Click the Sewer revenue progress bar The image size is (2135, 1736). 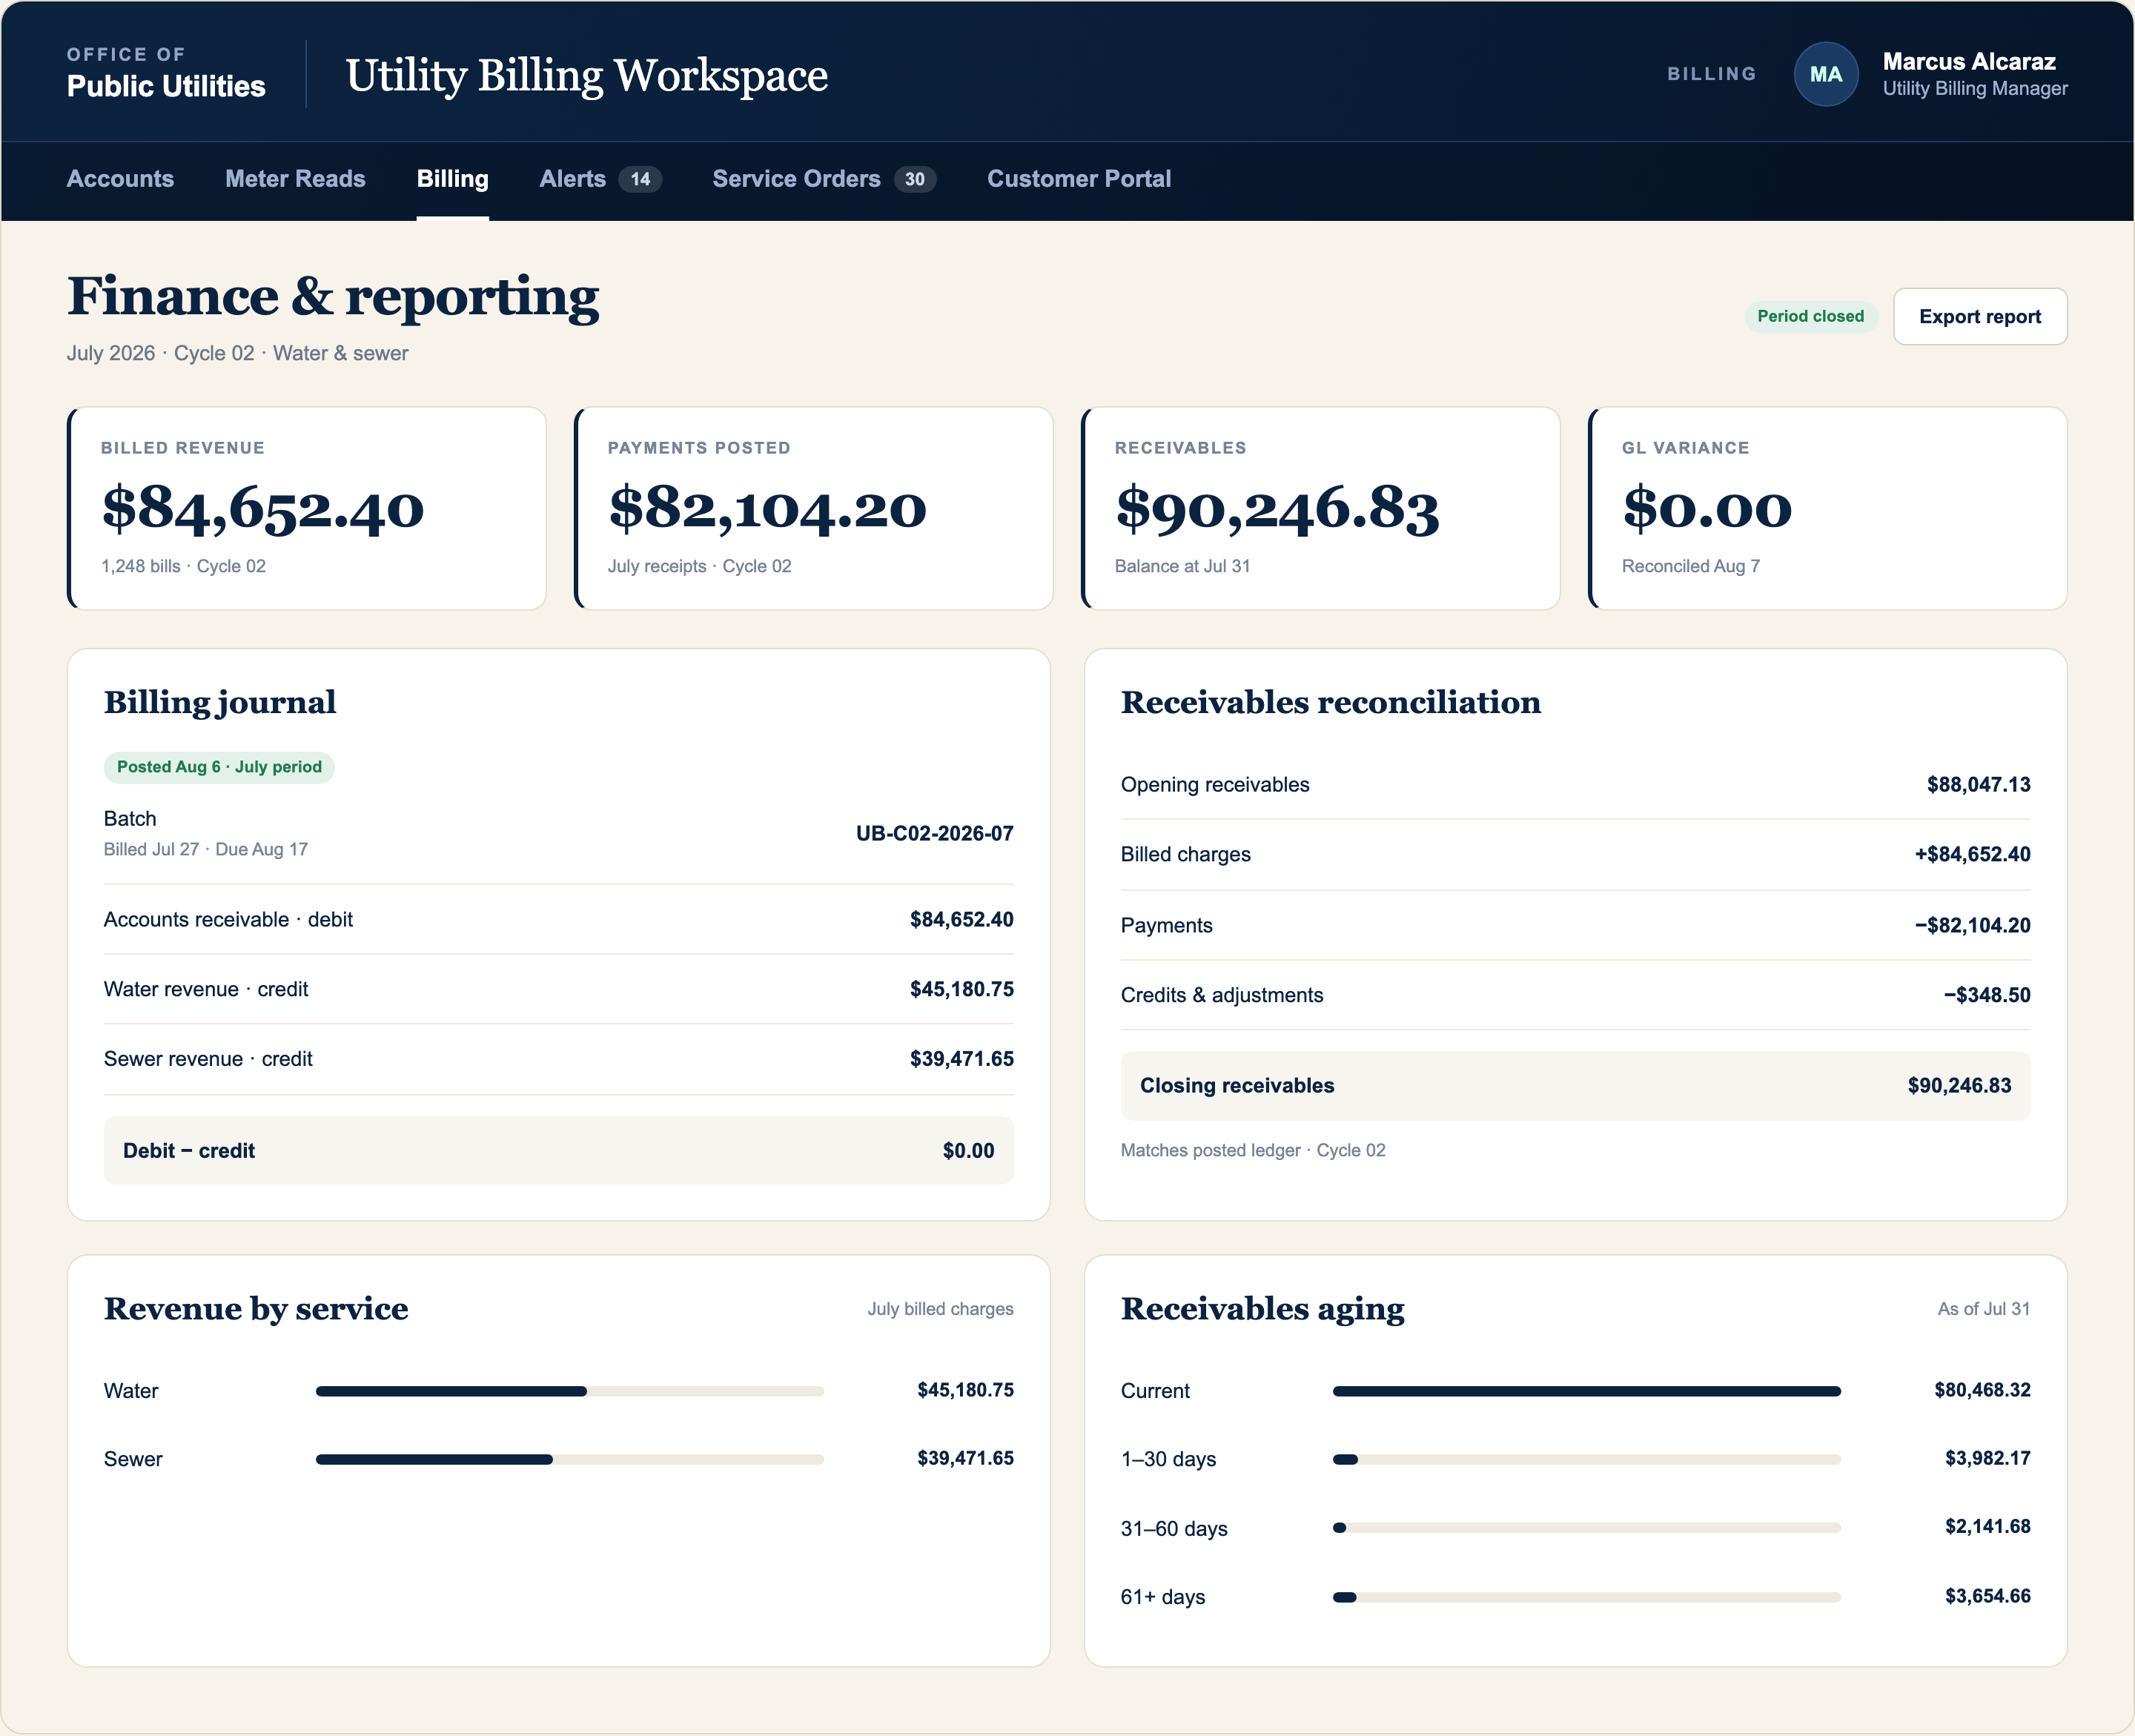(x=569, y=1460)
